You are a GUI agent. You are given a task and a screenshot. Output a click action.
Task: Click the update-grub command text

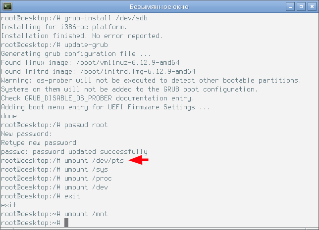[x=86, y=45]
